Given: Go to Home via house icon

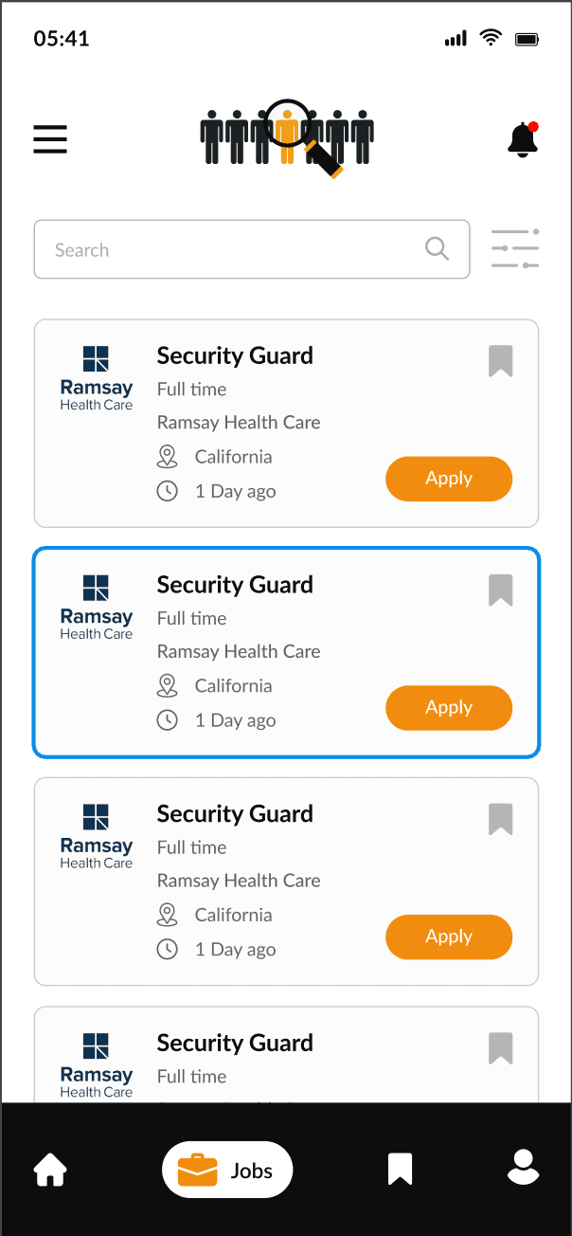Looking at the screenshot, I should (50, 1170).
